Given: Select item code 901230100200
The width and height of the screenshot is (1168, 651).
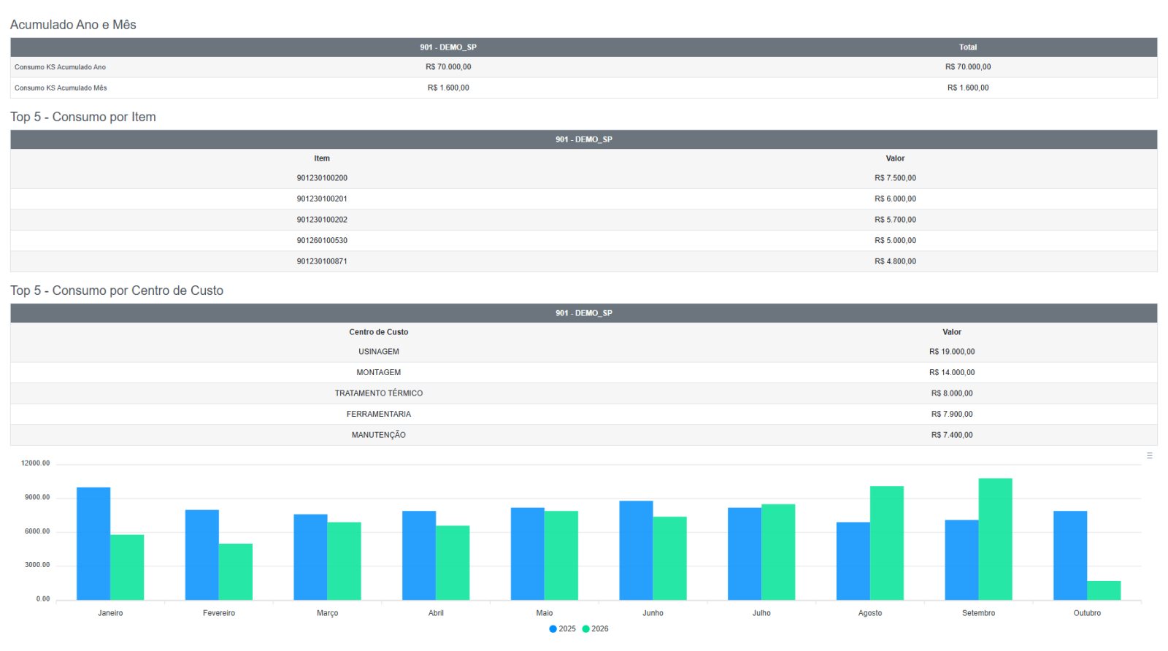Looking at the screenshot, I should click(322, 178).
